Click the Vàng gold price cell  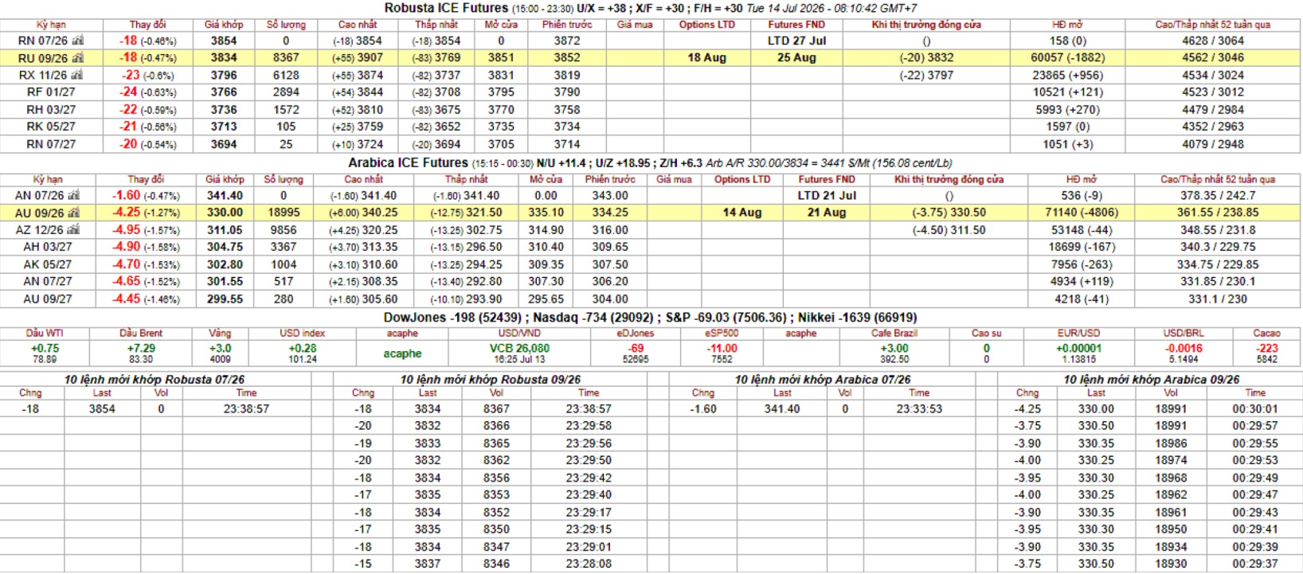tap(221, 353)
